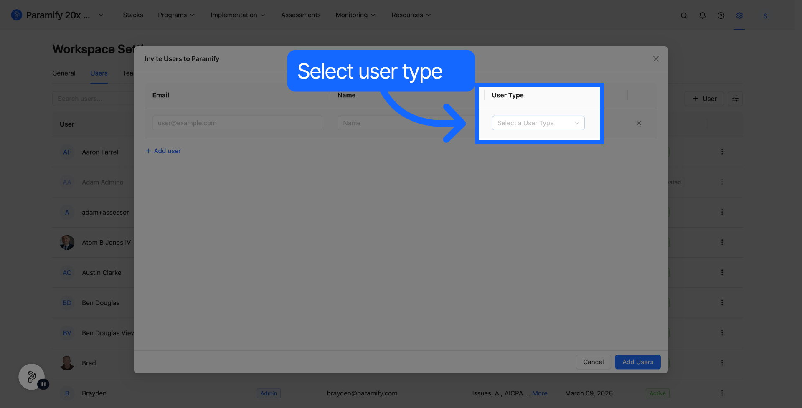Cancel the invite dialog
The image size is (802, 408).
point(593,362)
